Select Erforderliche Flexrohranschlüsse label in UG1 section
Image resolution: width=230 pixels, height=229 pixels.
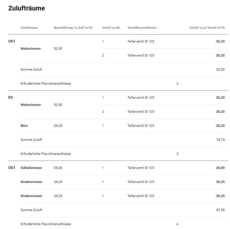pyautogui.click(x=46, y=84)
